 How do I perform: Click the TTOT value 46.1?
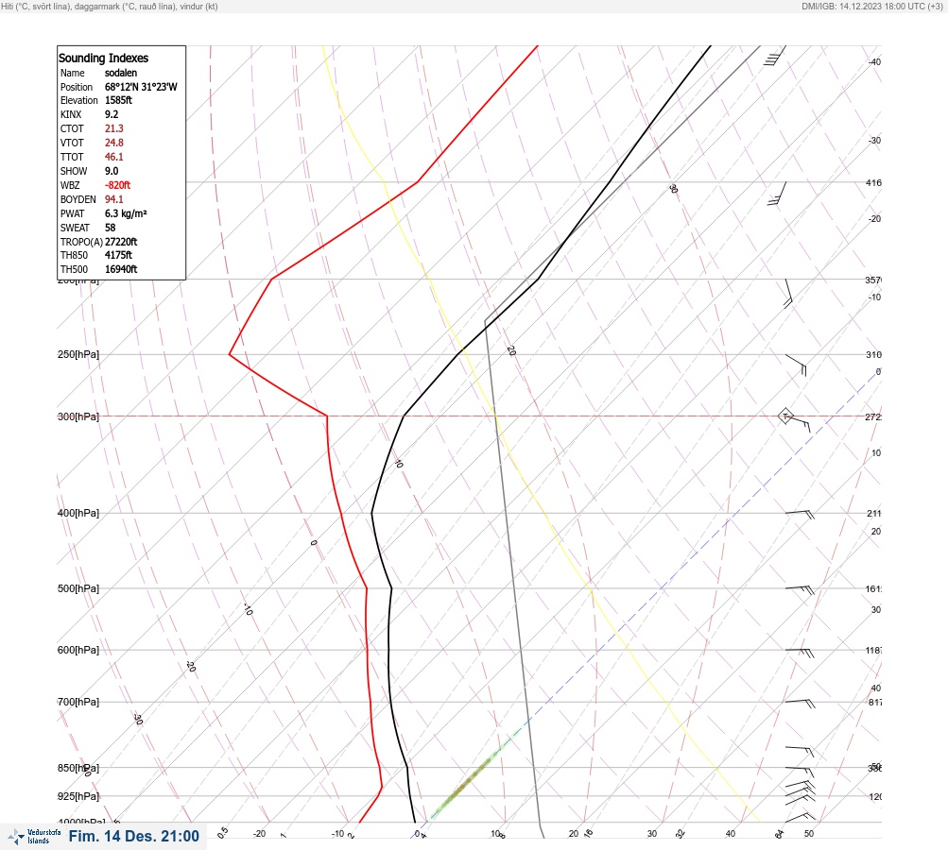(x=113, y=157)
